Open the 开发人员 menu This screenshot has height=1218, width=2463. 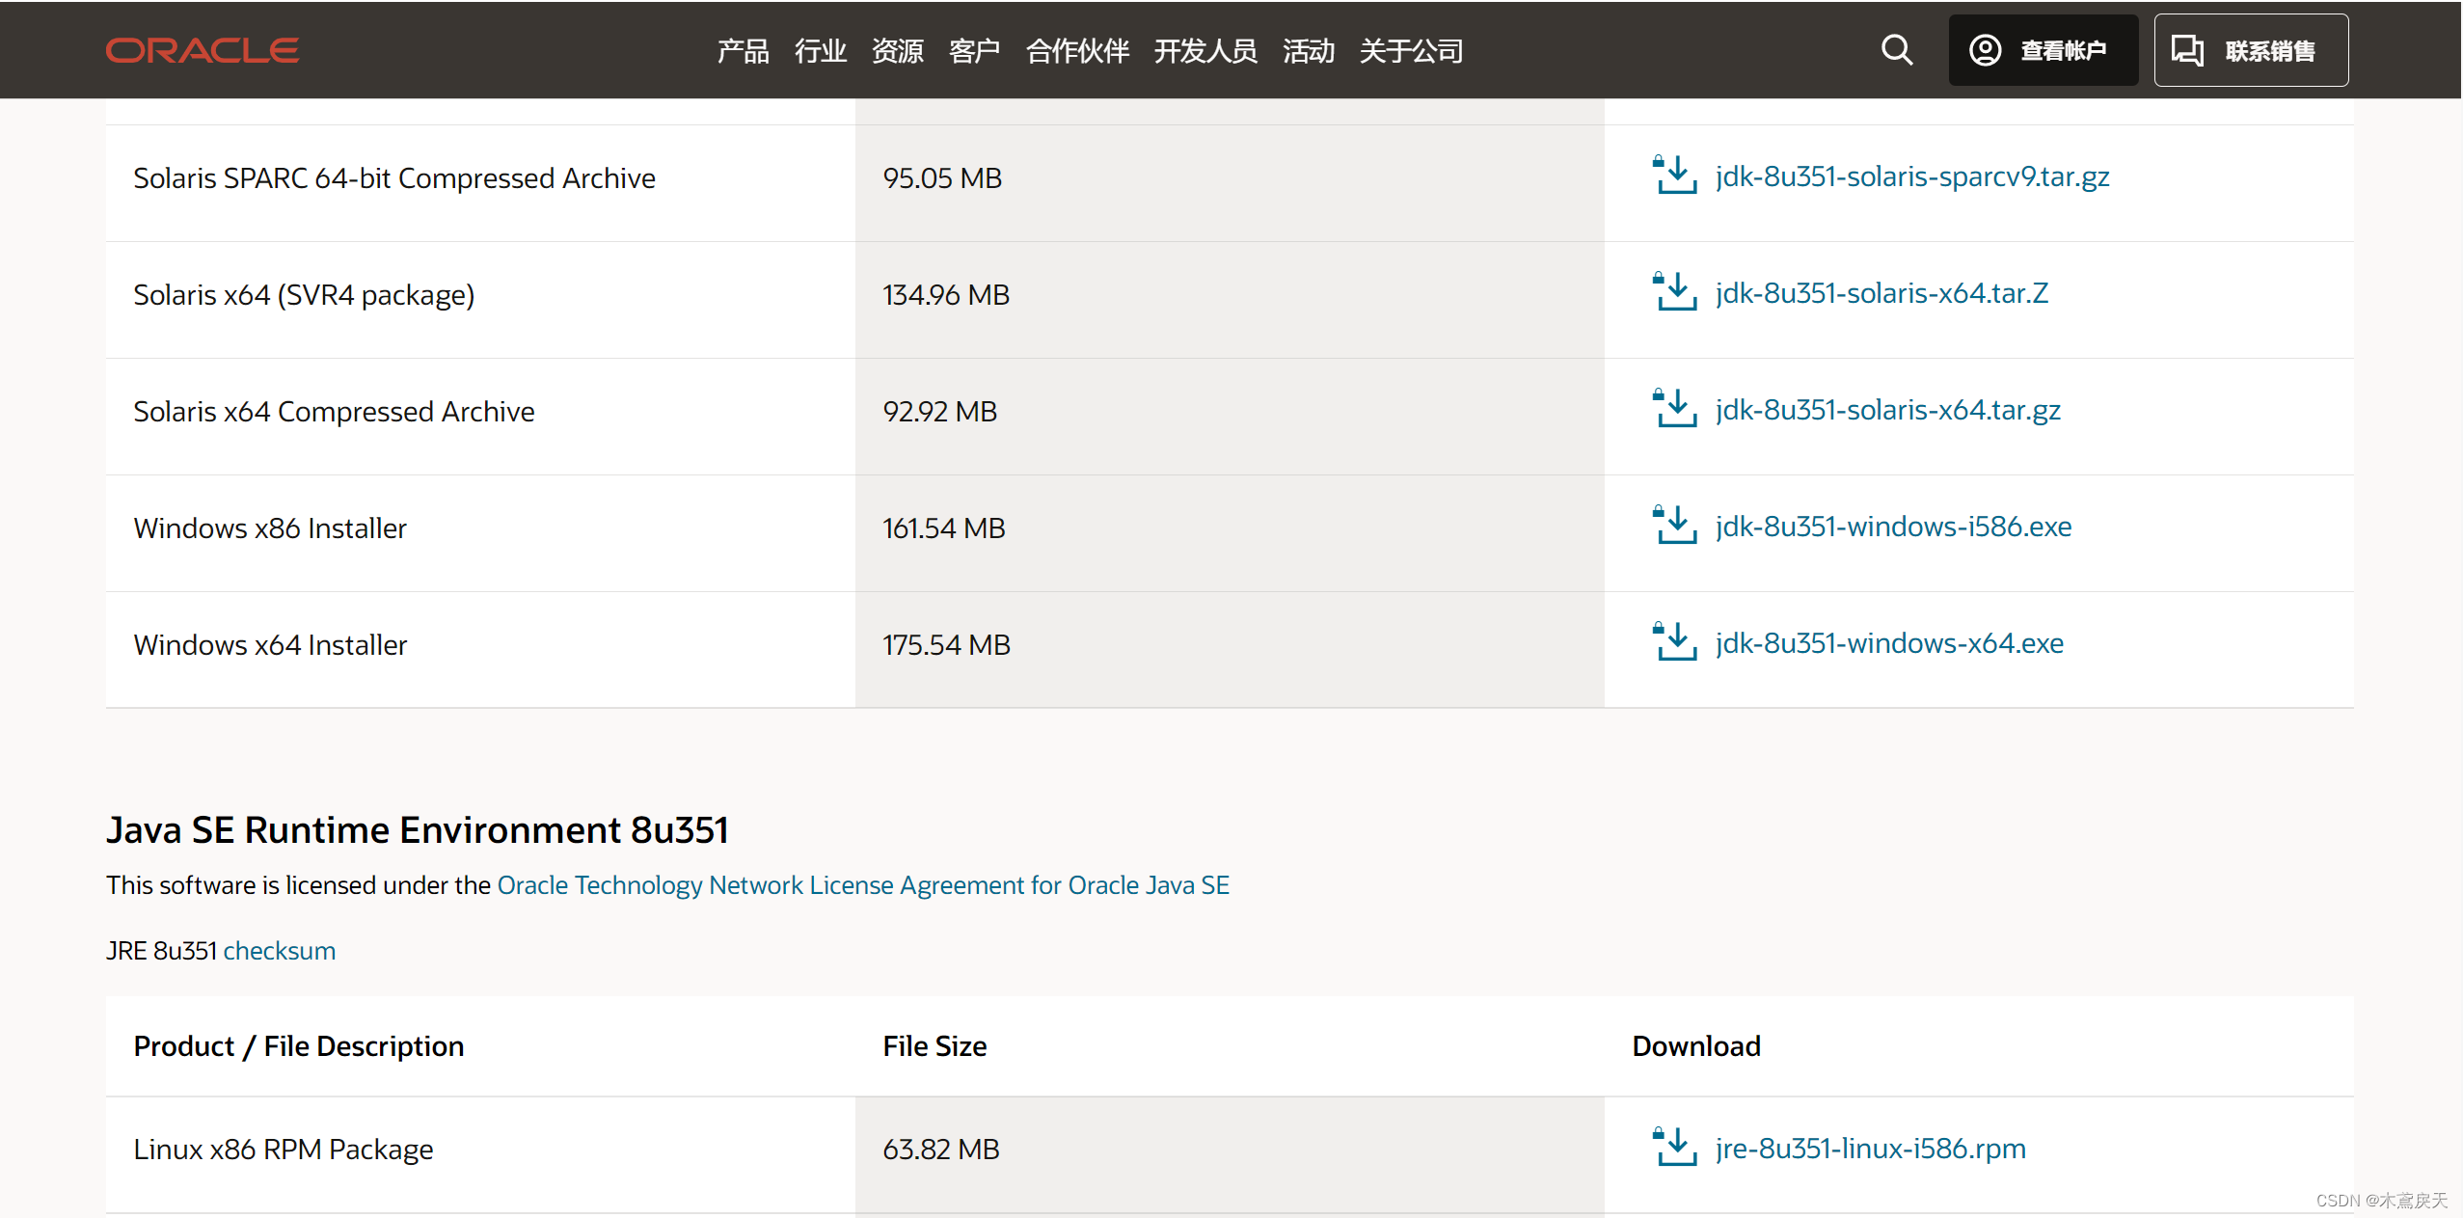pos(1205,51)
